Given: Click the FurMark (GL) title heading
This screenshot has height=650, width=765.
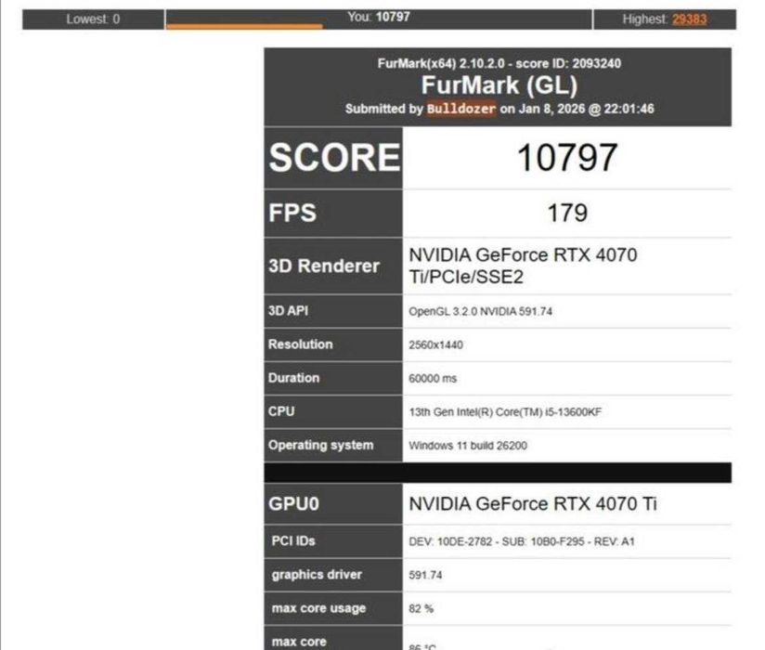Looking at the screenshot, I should (499, 85).
